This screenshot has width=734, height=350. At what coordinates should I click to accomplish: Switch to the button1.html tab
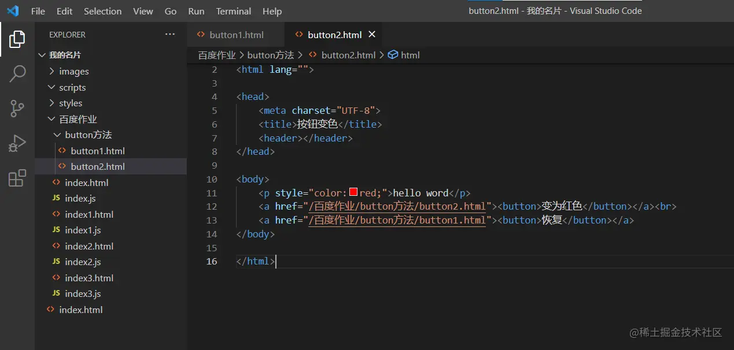pos(236,35)
